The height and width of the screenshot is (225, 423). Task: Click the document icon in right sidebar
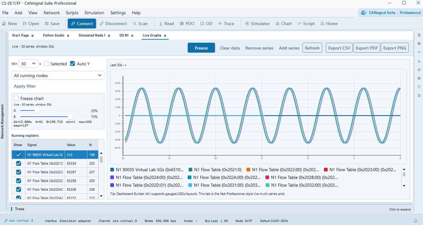419,35
